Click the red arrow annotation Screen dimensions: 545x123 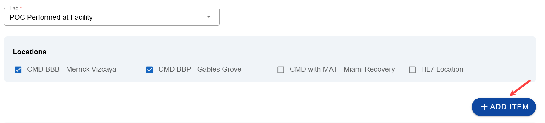tap(520, 88)
